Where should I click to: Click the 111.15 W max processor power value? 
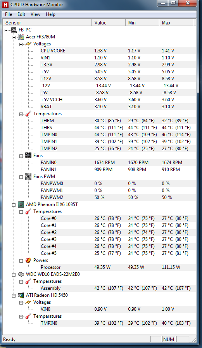pyautogui.click(x=171, y=267)
